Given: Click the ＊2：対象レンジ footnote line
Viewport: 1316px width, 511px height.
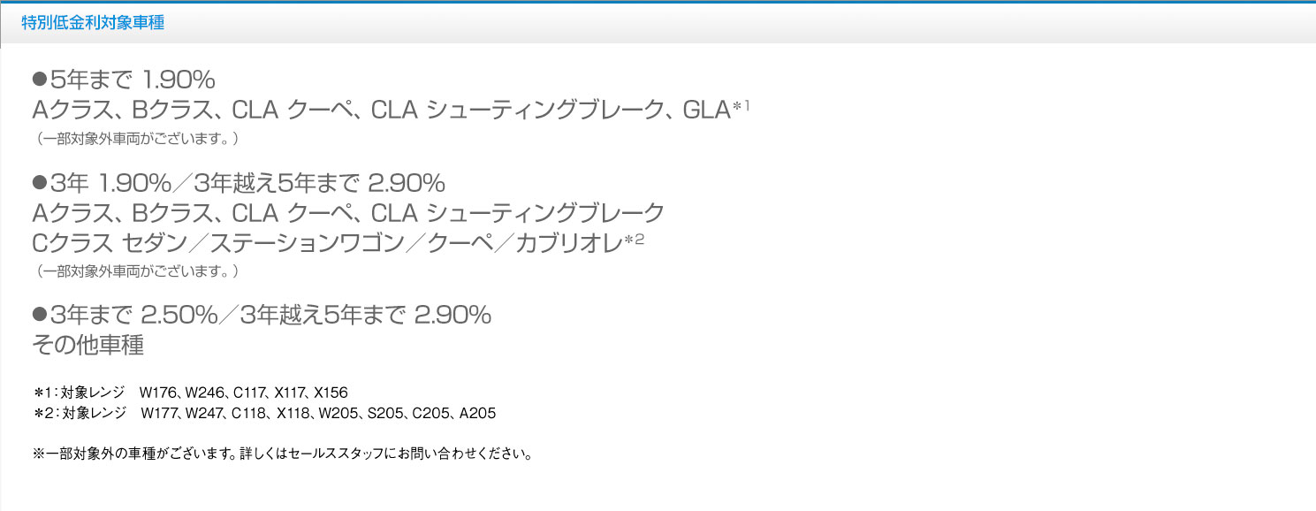Looking at the screenshot, I should [264, 413].
